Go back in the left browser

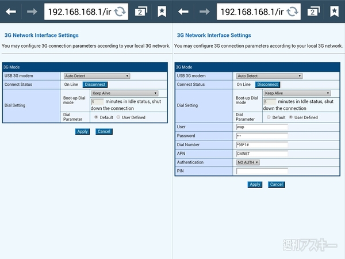pos(11,12)
